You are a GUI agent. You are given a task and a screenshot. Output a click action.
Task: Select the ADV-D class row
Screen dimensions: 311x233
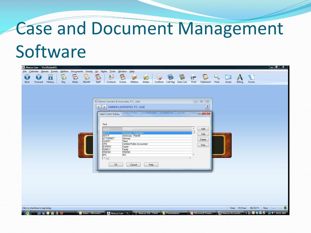click(147, 133)
